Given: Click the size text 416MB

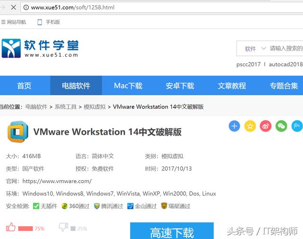Looking at the screenshot, I should pos(32,156).
